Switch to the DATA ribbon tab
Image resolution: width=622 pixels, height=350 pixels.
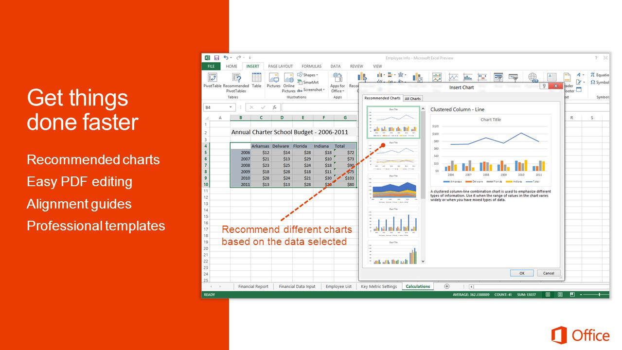pos(336,66)
